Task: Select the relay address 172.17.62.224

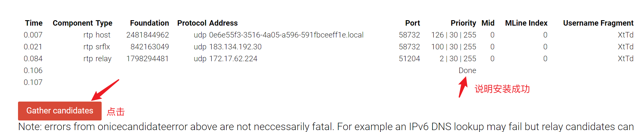Action: [233, 59]
